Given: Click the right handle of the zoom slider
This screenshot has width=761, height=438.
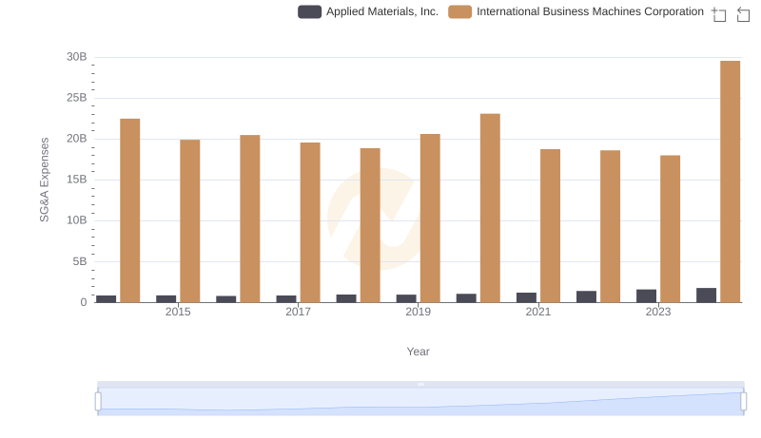Looking at the screenshot, I should 744,402.
